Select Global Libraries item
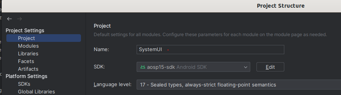341x95 pixels. click(x=36, y=91)
